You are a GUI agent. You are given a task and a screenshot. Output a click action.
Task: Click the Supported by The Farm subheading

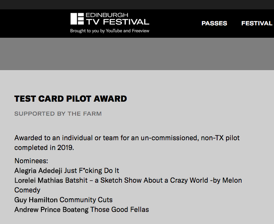pyautogui.click(x=58, y=114)
